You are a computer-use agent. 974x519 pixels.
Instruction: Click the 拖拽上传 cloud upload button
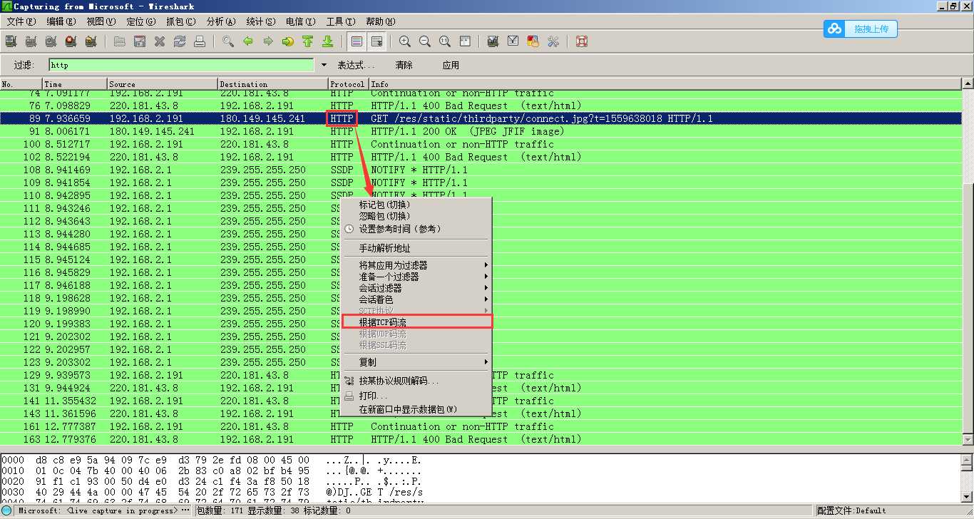point(860,29)
